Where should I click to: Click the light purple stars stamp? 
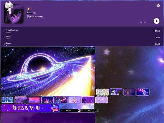point(101,100)
